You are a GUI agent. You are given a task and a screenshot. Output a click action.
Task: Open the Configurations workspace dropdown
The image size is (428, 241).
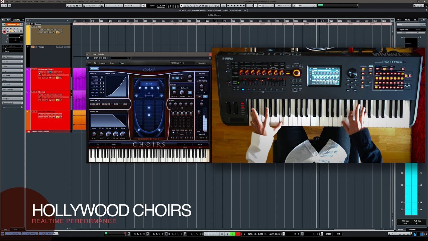[93, 6]
